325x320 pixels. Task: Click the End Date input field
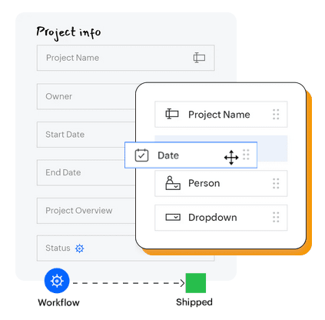click(86, 172)
